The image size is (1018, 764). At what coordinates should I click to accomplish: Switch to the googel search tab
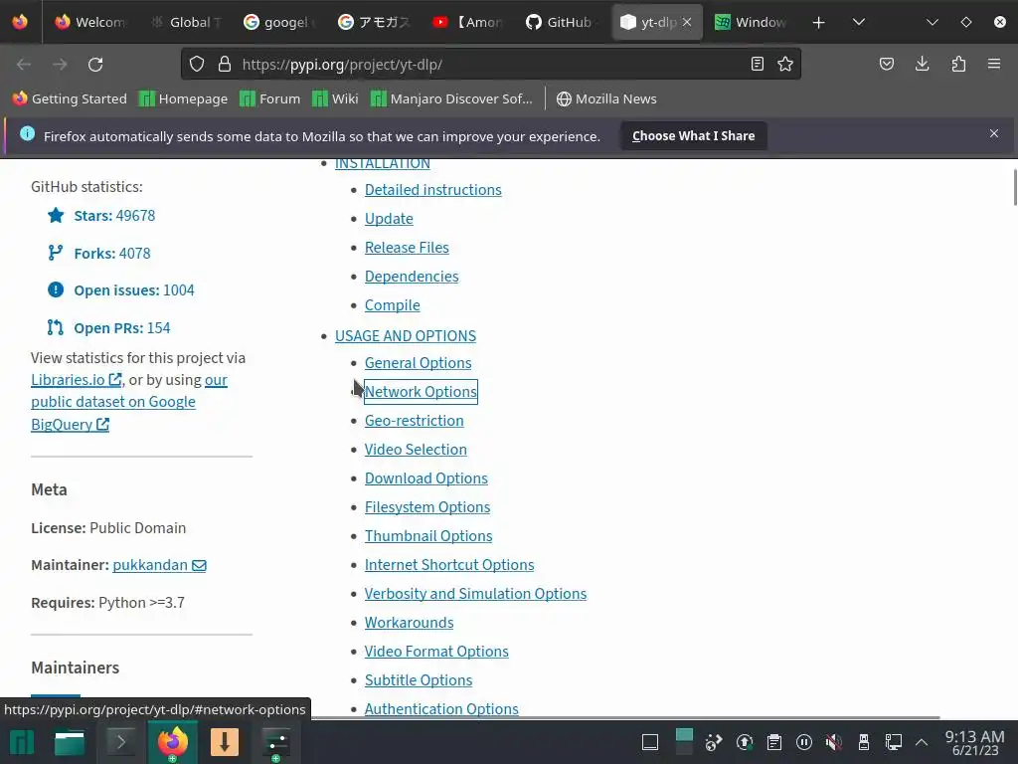pos(279,22)
